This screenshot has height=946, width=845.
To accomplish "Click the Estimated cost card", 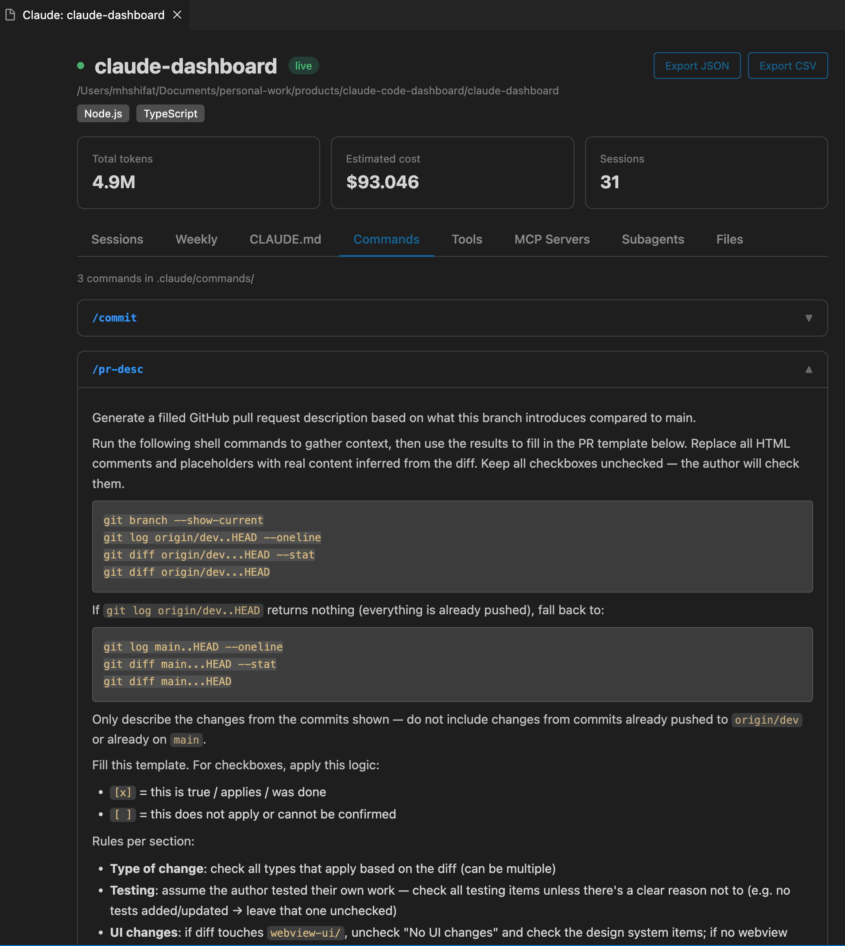I will tap(452, 173).
